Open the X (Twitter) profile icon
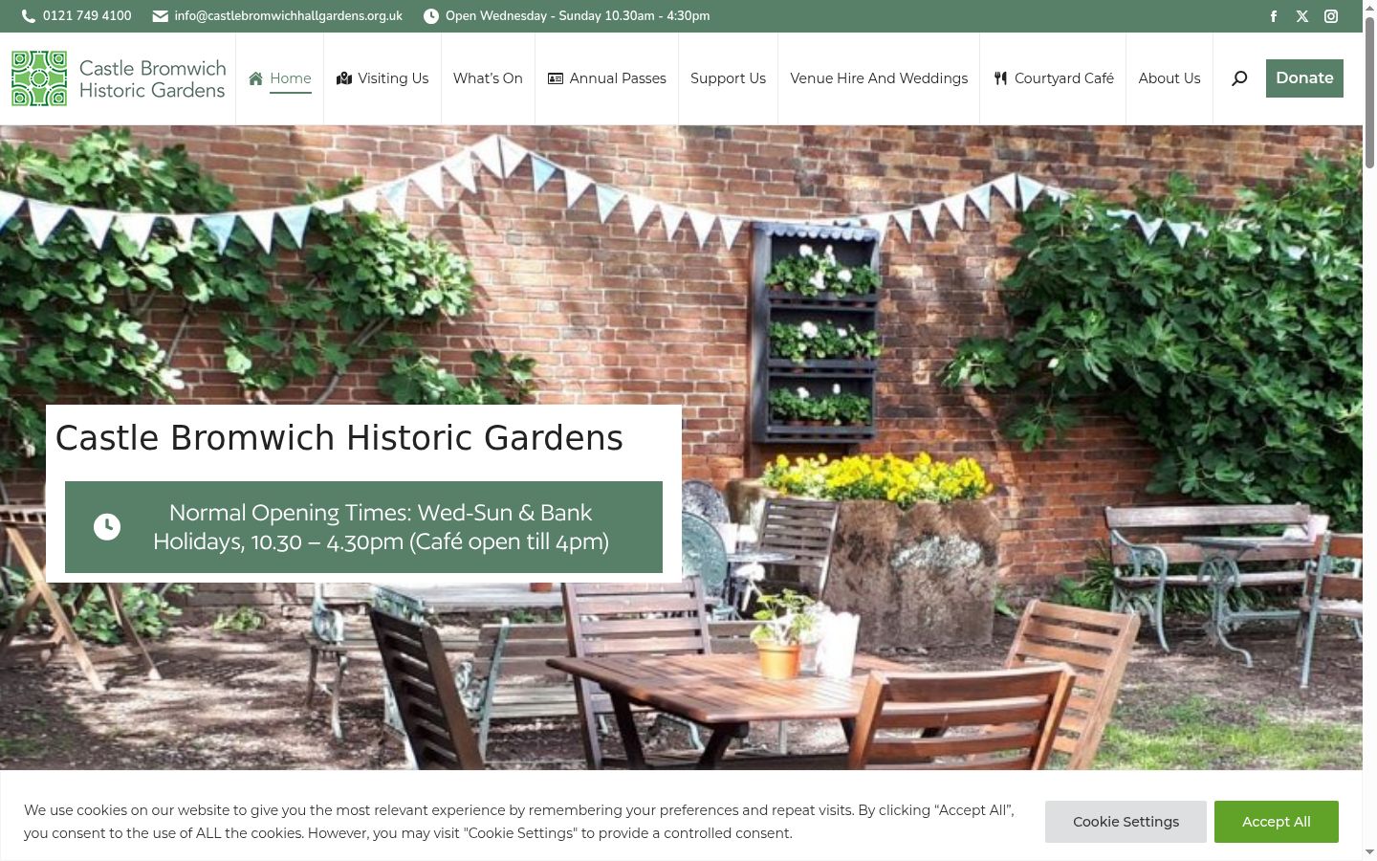Image resolution: width=1377 pixels, height=861 pixels. click(x=1302, y=16)
